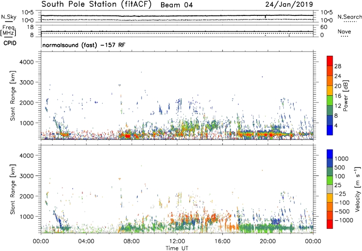This screenshot has width=362, height=251.
Task: Click the '4000' tick of the Power panel
Action: 26,62
